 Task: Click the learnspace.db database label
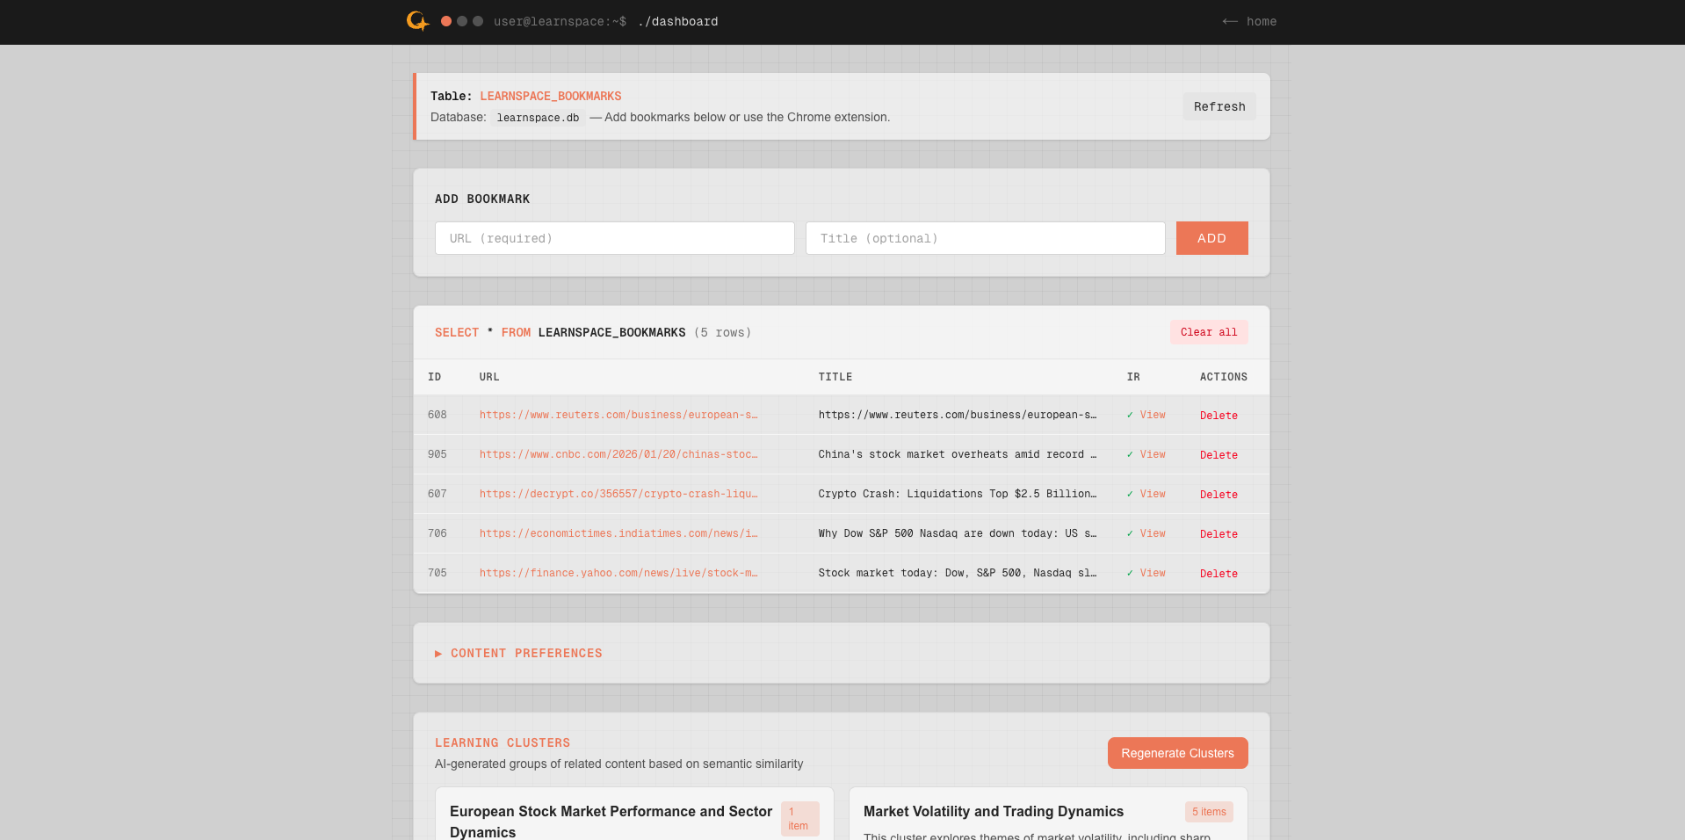coord(538,118)
